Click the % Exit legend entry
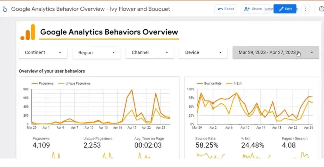The width and height of the screenshot is (324, 167). (x=234, y=83)
